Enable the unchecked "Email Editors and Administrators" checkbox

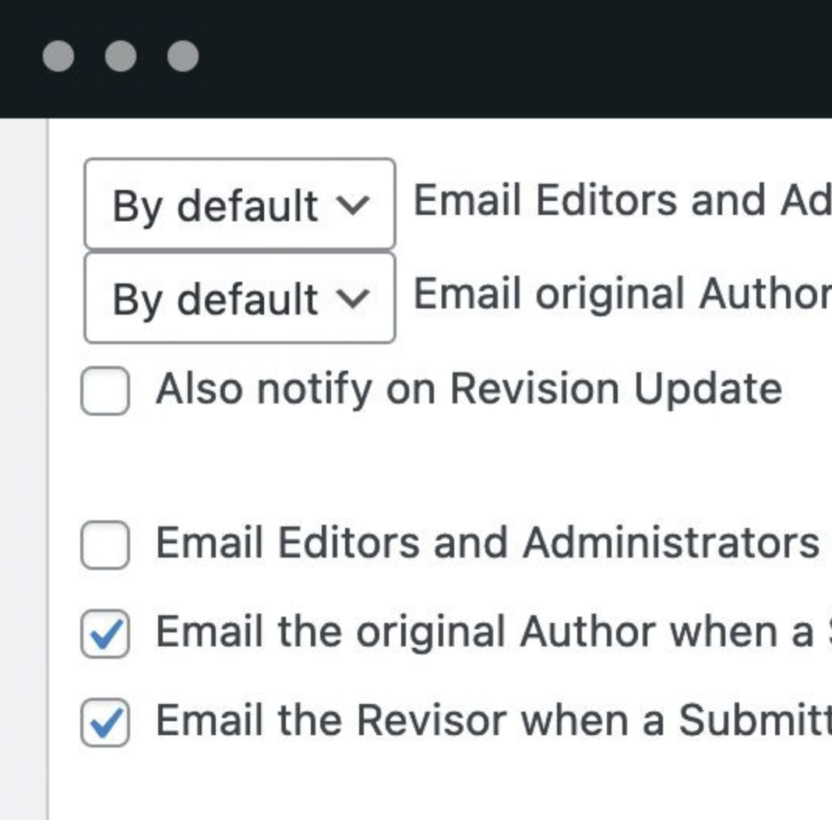coord(105,545)
